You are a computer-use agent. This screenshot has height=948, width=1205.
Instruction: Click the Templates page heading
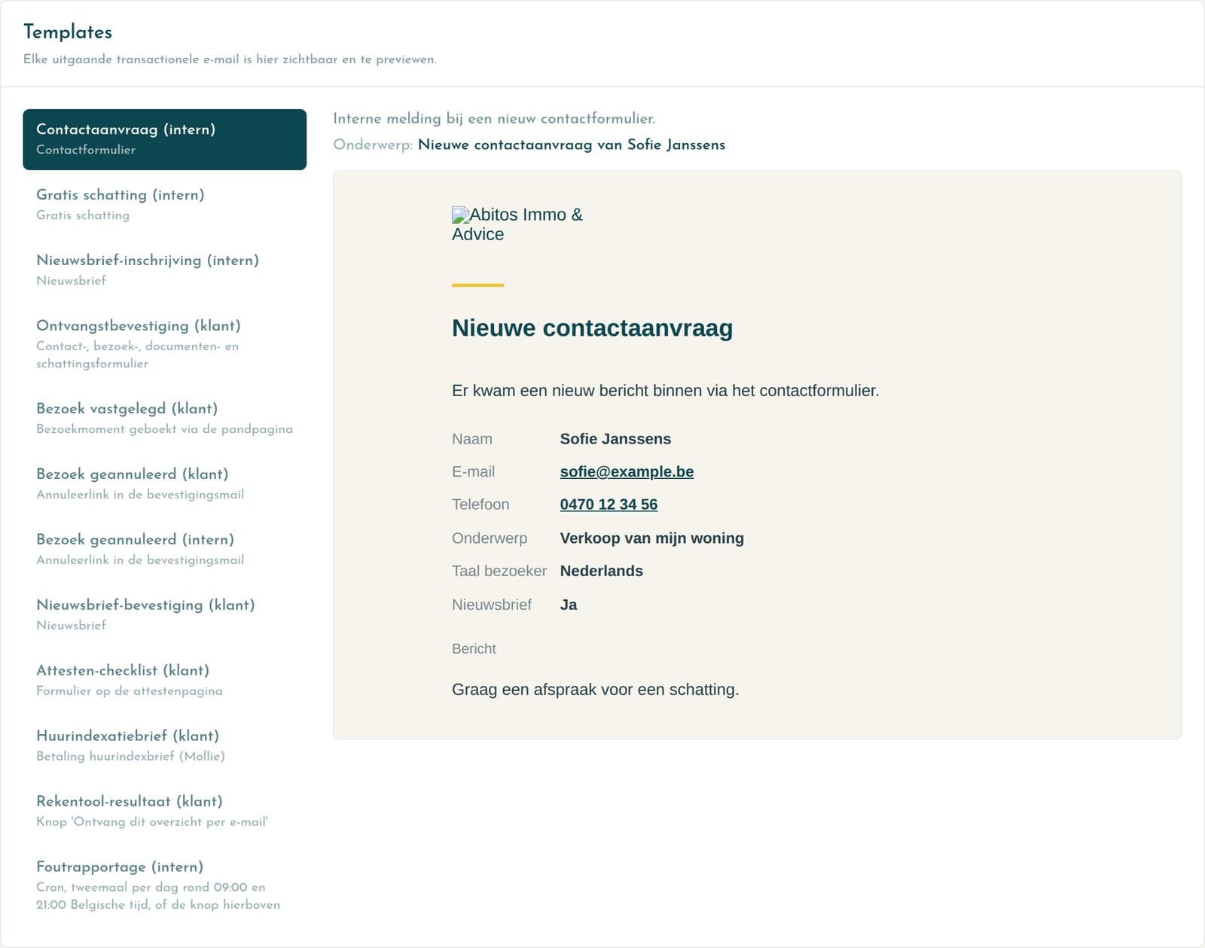click(x=68, y=32)
